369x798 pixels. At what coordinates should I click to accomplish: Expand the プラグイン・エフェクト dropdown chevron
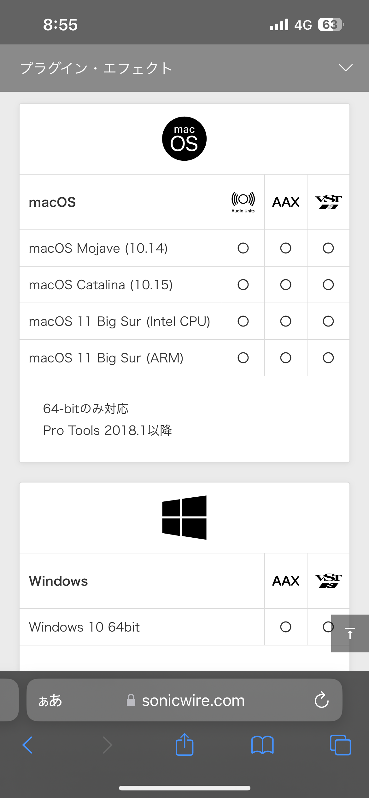click(345, 68)
